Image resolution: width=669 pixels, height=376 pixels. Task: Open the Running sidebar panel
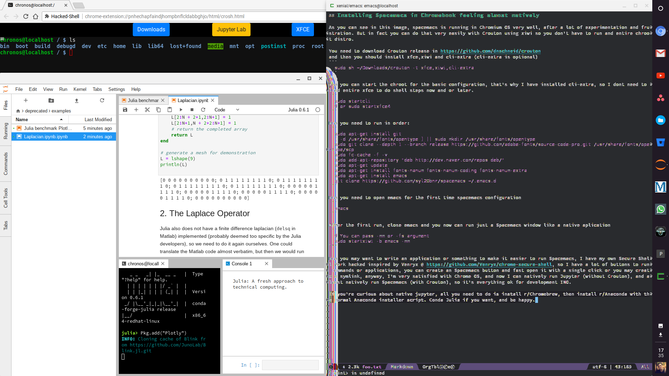pyautogui.click(x=6, y=131)
